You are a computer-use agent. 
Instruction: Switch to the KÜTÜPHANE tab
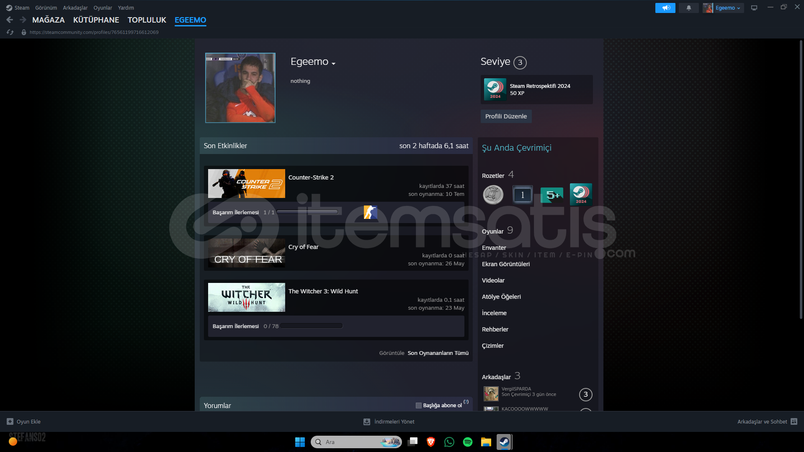click(96, 20)
